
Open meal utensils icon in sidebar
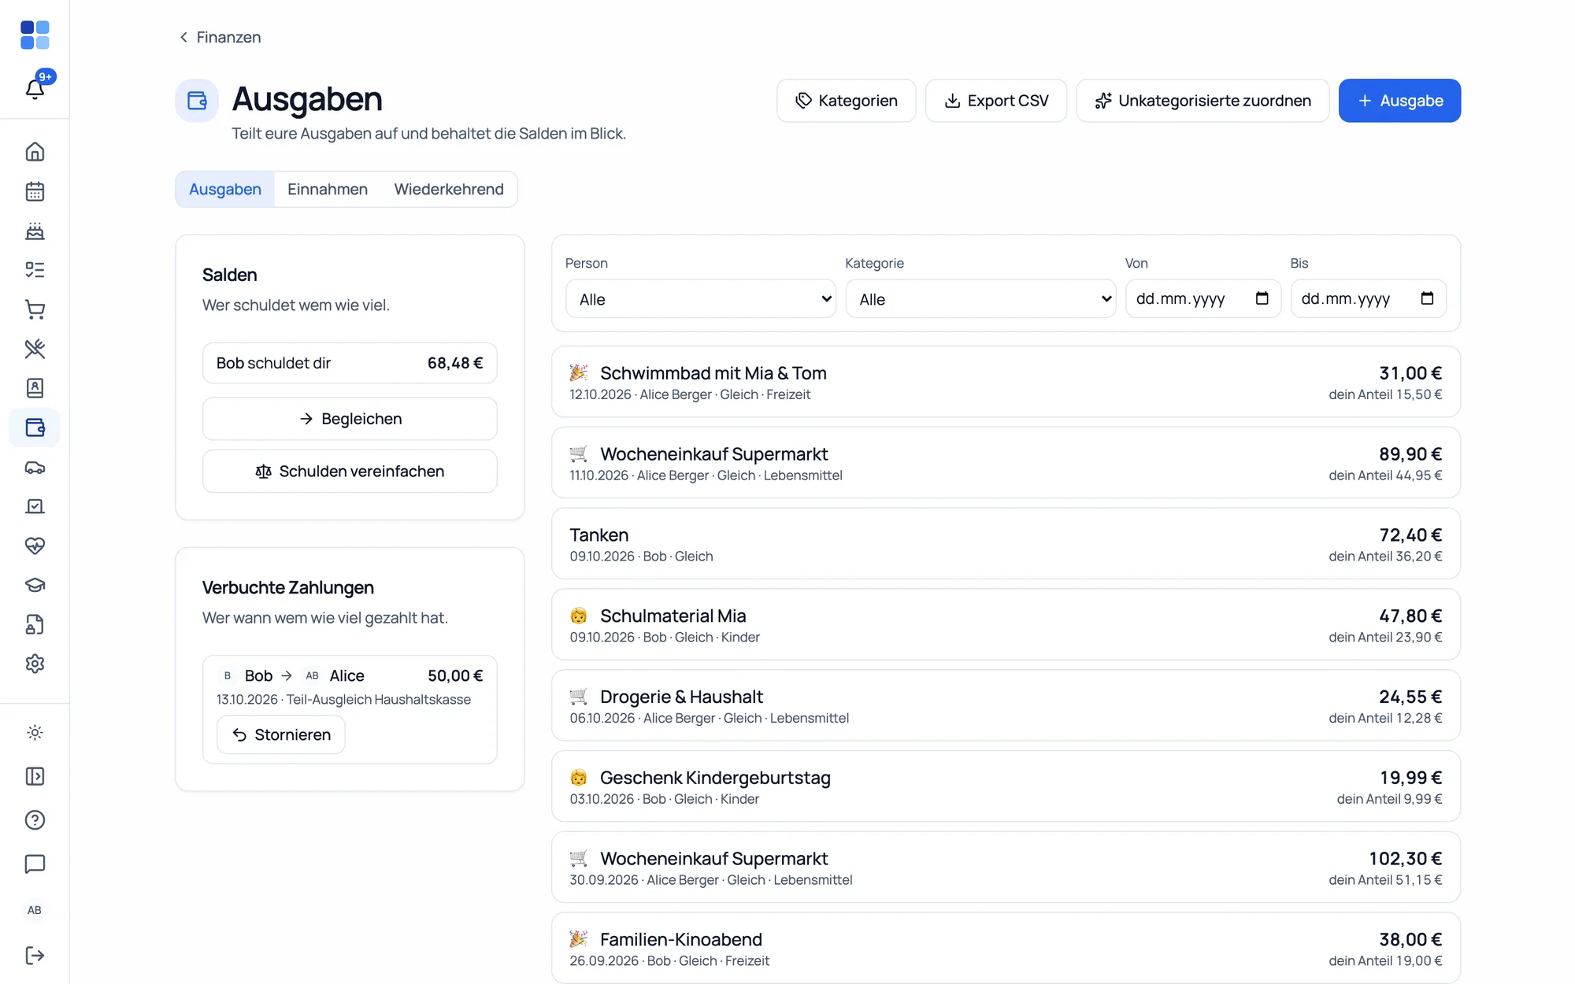point(35,349)
